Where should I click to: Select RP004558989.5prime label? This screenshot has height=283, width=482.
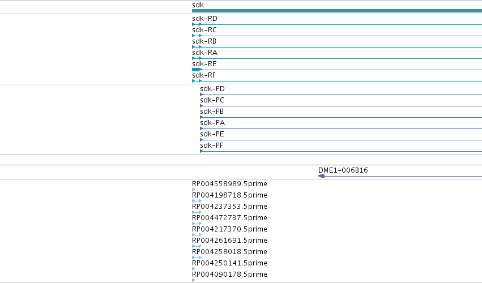(229, 184)
